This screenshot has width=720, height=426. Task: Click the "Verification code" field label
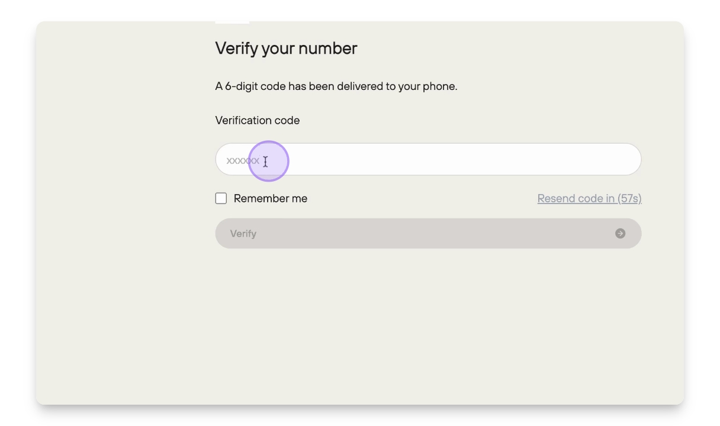tap(258, 121)
